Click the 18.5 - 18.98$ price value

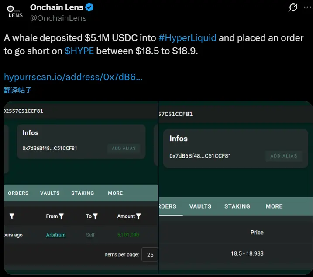[247, 253]
